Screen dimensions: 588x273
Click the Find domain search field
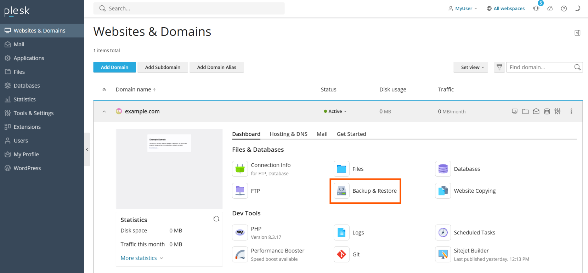point(540,67)
